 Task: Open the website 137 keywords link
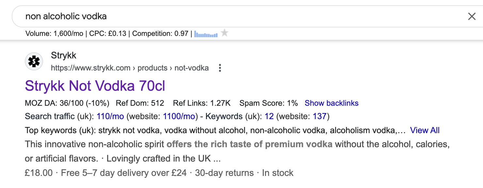320,117
